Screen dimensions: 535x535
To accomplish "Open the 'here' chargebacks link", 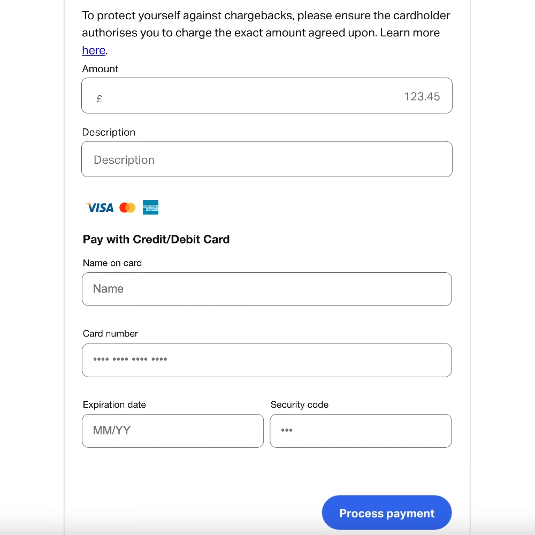I will click(94, 50).
